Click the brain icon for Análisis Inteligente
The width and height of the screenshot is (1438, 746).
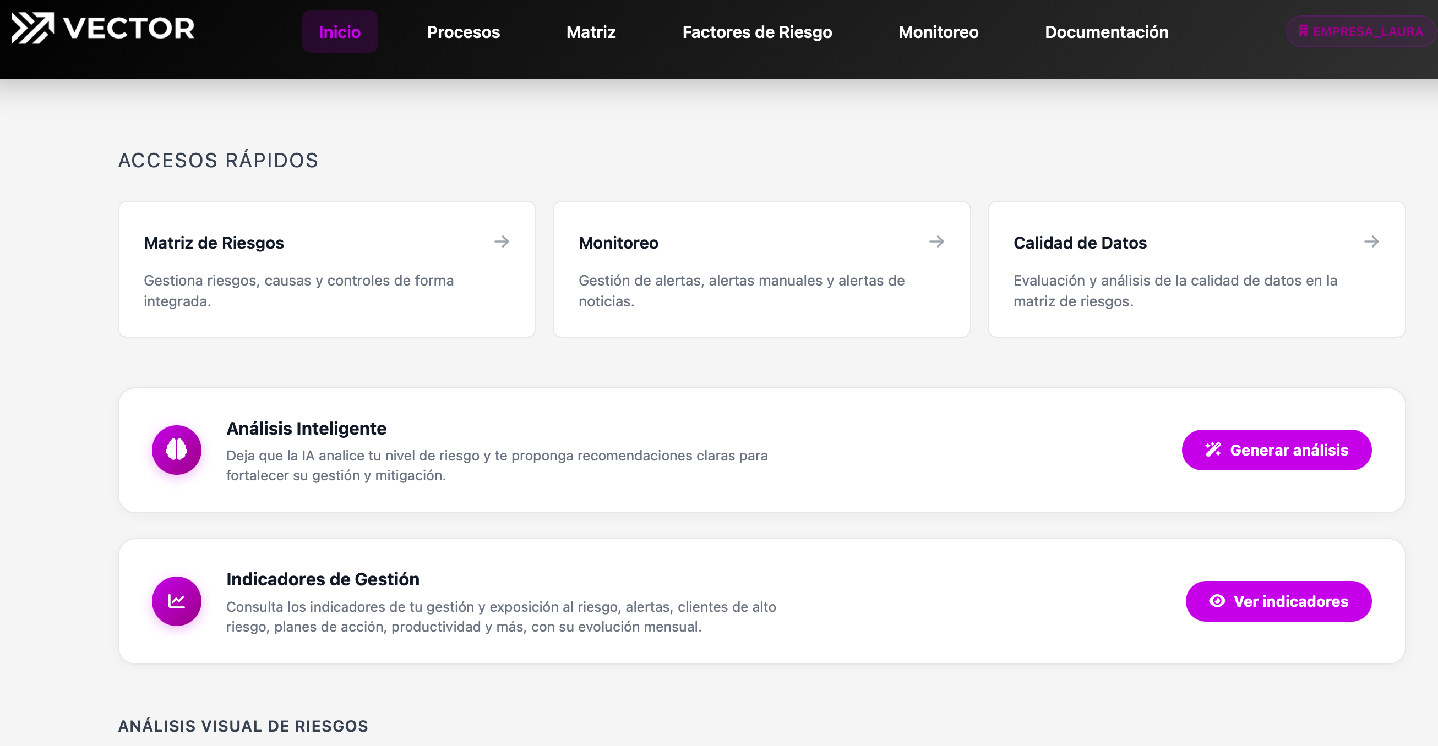[176, 449]
